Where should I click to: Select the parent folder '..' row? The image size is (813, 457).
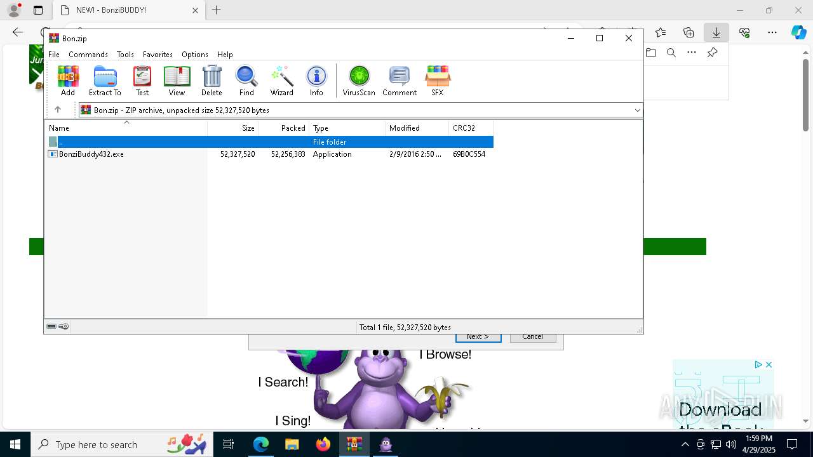270,142
